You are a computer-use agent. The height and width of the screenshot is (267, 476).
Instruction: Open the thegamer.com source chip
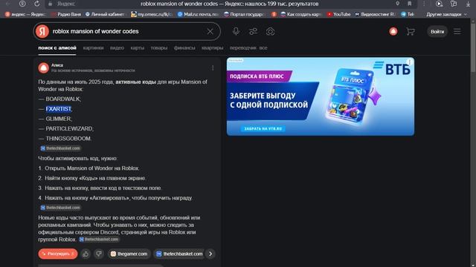129,254
